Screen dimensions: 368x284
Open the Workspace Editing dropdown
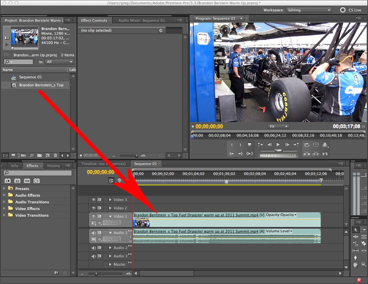(x=309, y=10)
